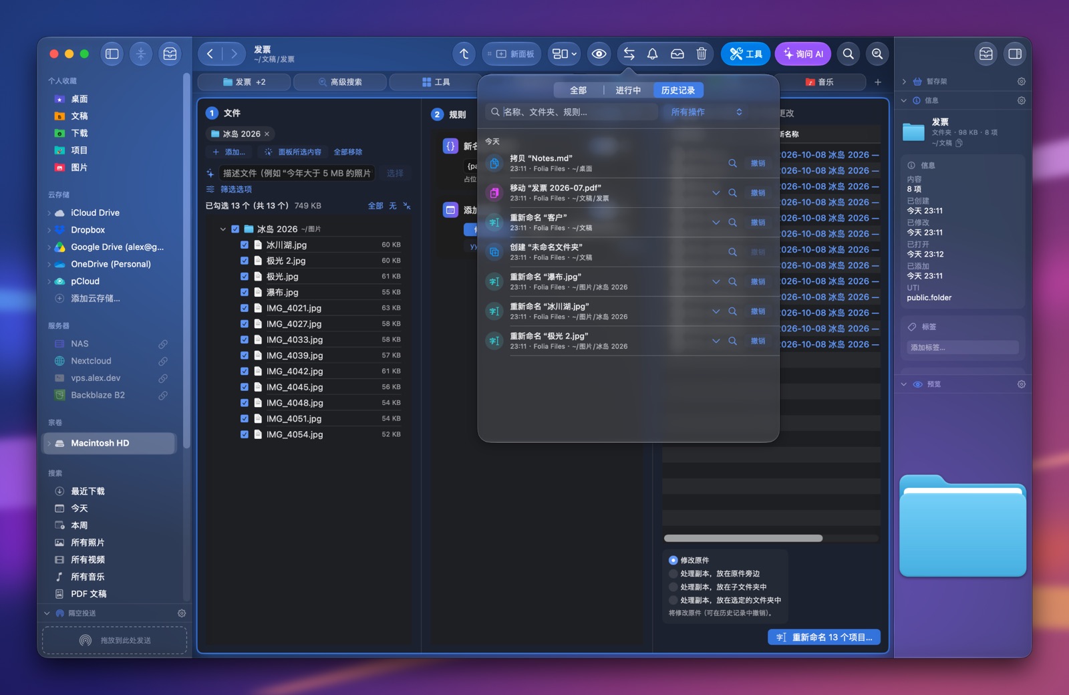Viewport: 1069px width, 695px height.
Task: Expand details for 移动 "发票 2026-07.pdf"
Action: pyautogui.click(x=716, y=193)
